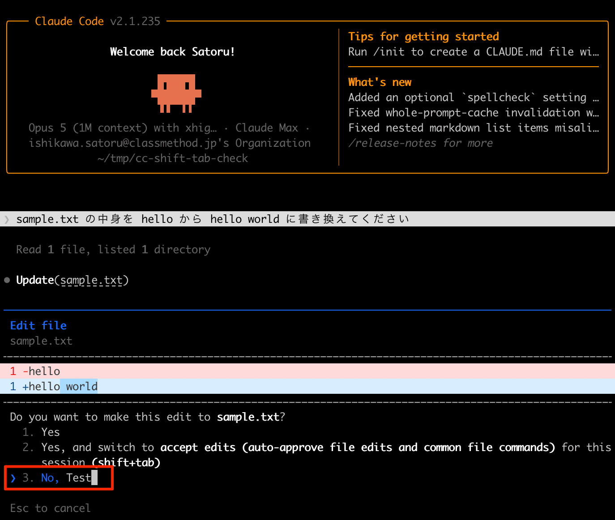Click "/release-notes for more" text
This screenshot has height=520, width=615.
[420, 143]
